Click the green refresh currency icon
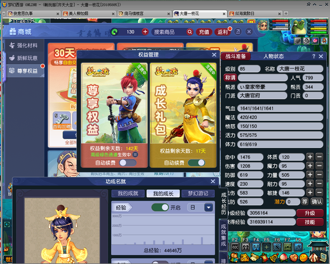 point(115,32)
